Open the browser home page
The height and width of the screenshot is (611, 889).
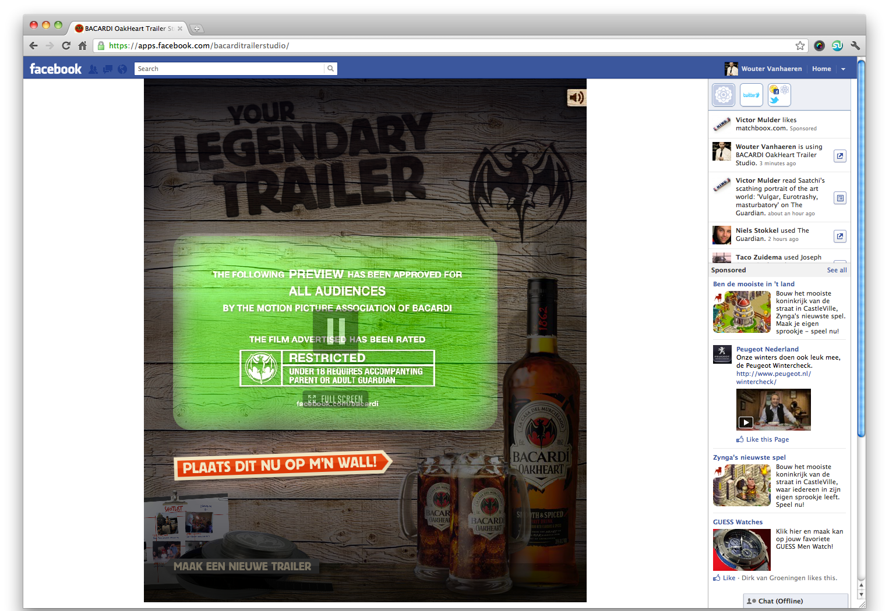tap(82, 45)
